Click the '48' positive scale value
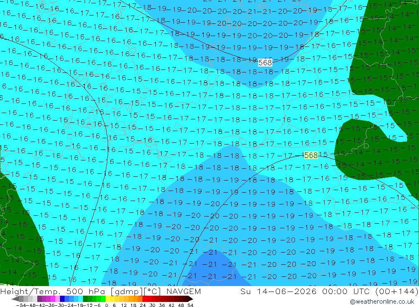This screenshot has width=419, height=307. pos(181,305)
